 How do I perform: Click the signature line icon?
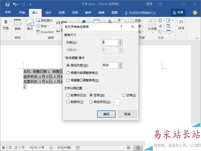168,20
